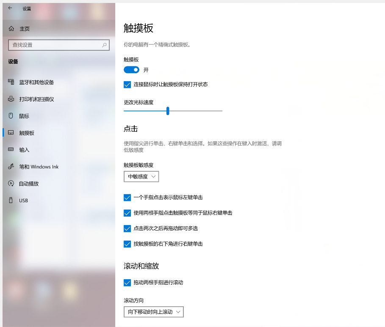385x327 pixels.
Task: Disable 一个手指点击表示鼠标左键单击
Action: pos(127,198)
